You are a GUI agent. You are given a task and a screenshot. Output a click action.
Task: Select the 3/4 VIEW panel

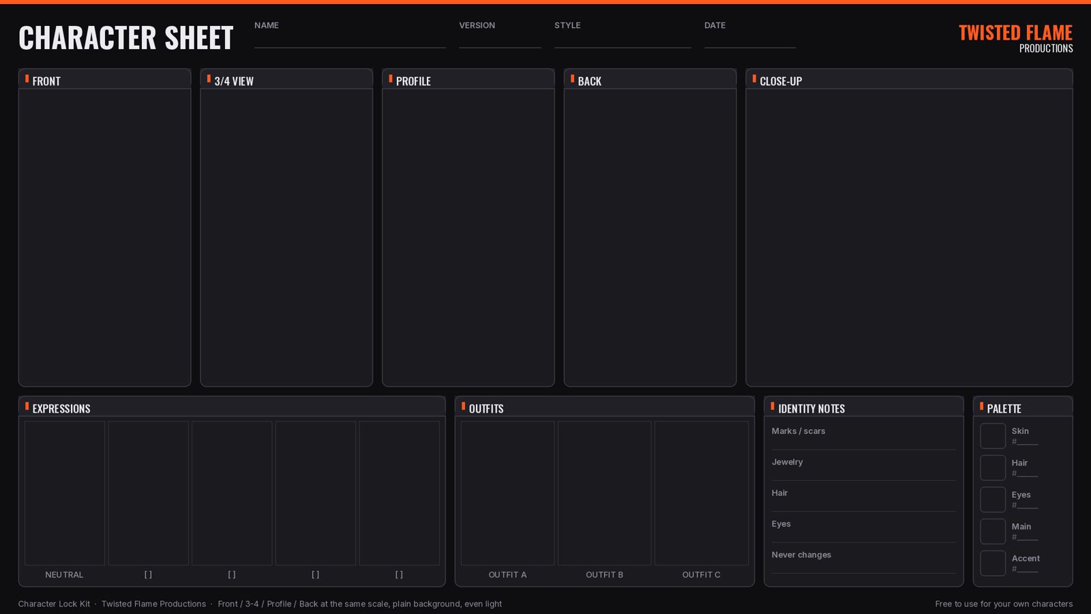(286, 227)
